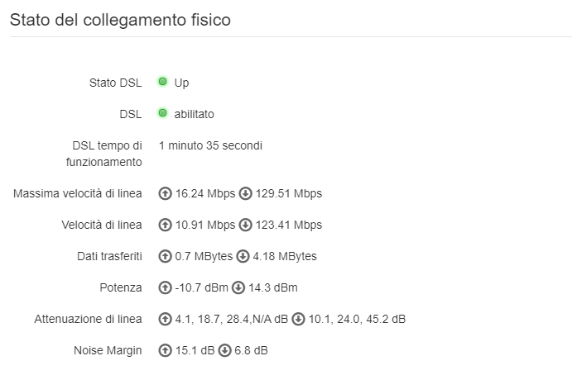
Task: Click download arrow icon beside 129.51 Mbps
Action: coord(245,193)
